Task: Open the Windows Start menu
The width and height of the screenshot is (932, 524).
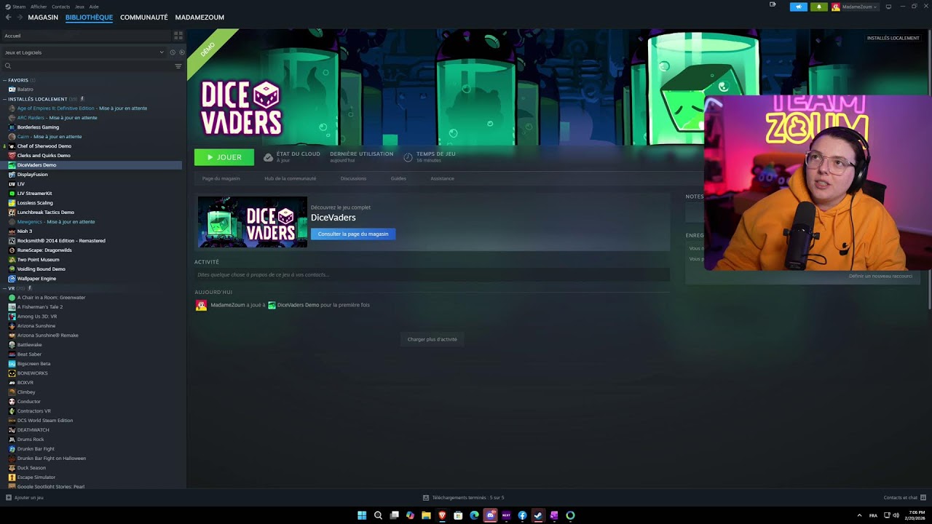Action: (x=362, y=515)
